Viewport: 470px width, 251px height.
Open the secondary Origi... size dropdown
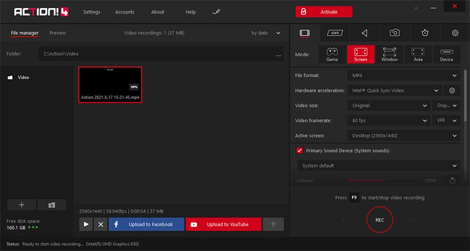coord(446,106)
